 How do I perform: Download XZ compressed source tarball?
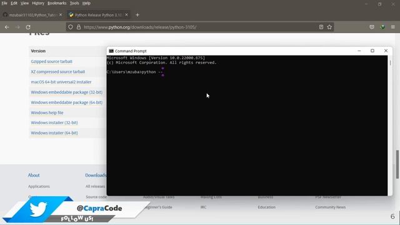tap(58, 72)
